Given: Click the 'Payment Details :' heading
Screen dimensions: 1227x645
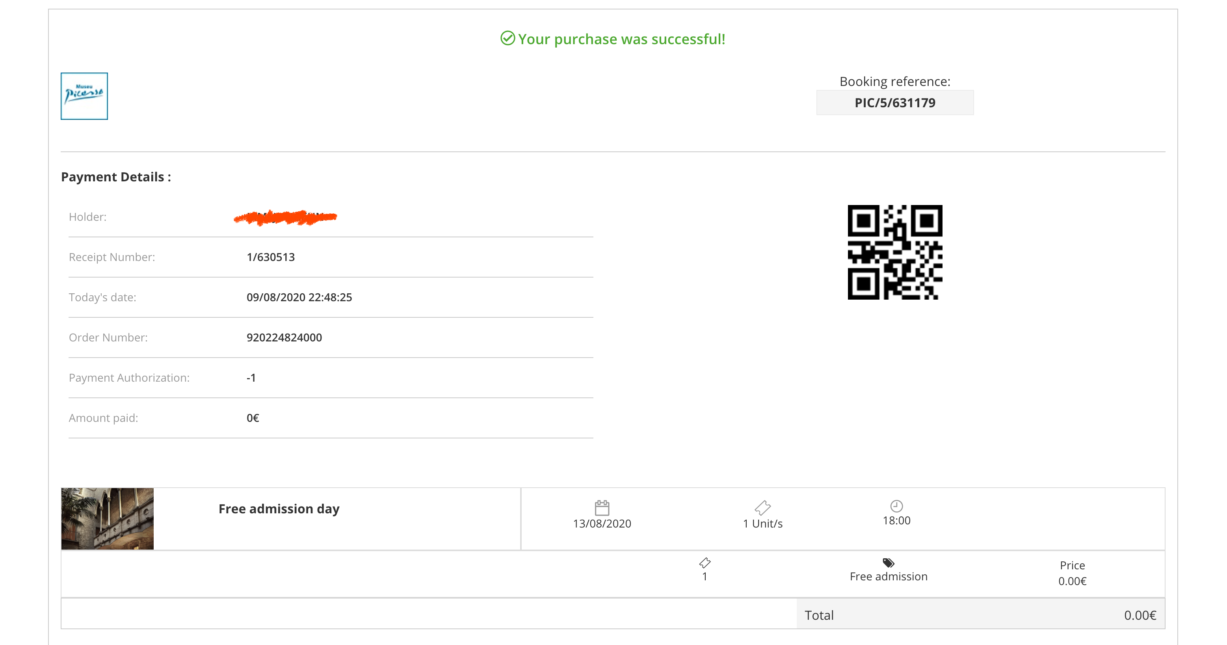Looking at the screenshot, I should pyautogui.click(x=116, y=177).
